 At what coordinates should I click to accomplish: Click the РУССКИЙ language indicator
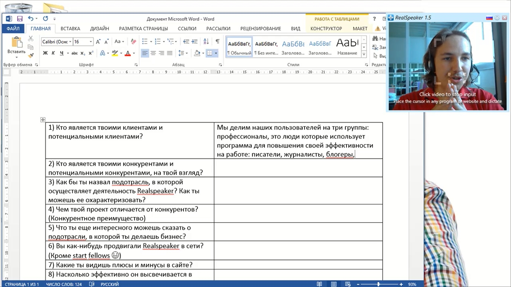(110, 284)
